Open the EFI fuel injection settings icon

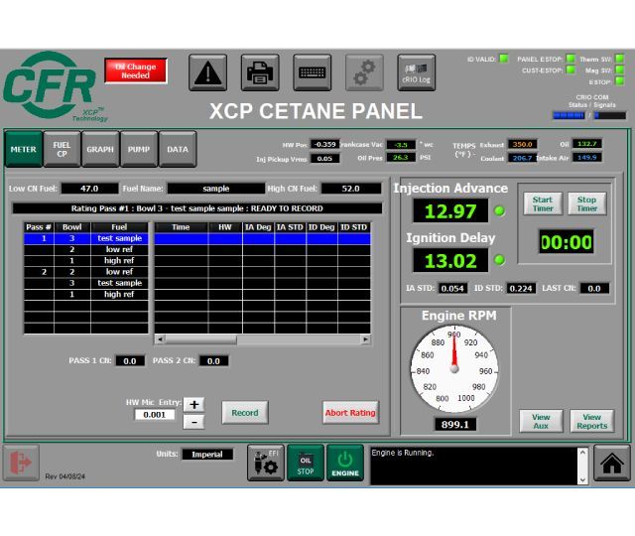265,464
